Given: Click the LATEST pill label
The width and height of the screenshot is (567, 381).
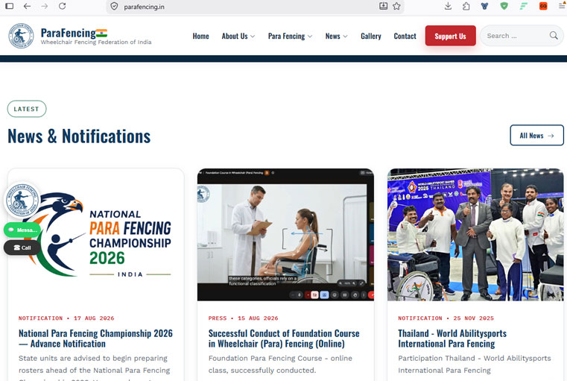Looking at the screenshot, I should pos(27,109).
